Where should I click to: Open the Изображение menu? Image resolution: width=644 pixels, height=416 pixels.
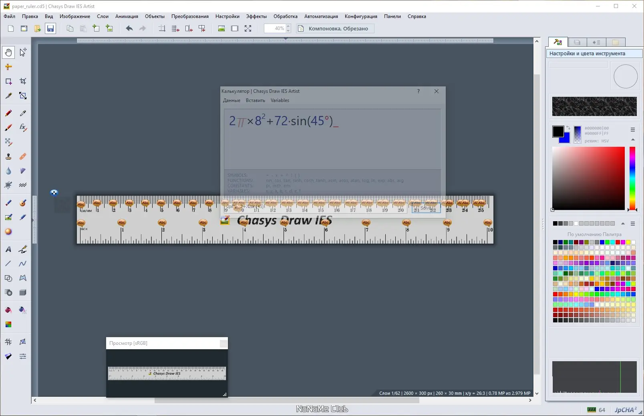(75, 16)
